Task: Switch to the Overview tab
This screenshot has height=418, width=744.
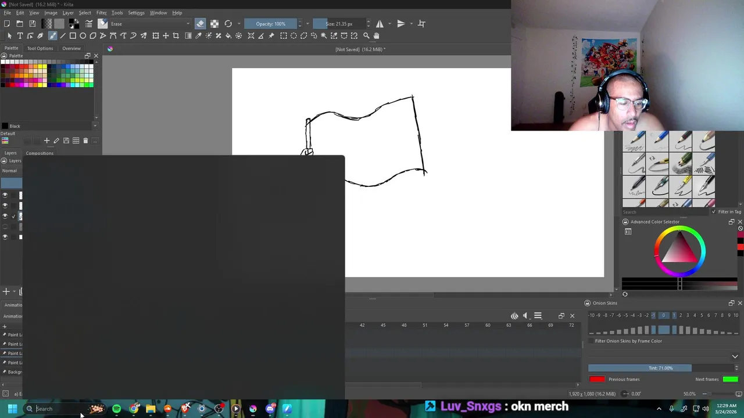Action: 71,48
